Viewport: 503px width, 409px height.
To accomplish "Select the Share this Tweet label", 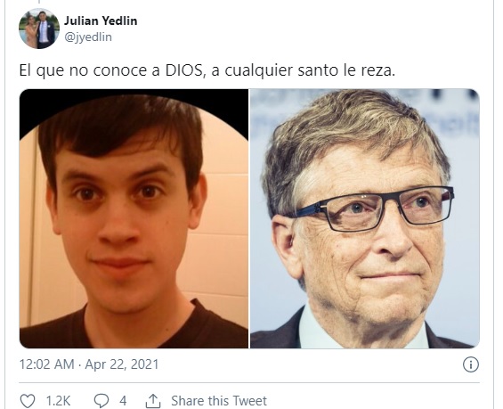I will [x=219, y=401].
